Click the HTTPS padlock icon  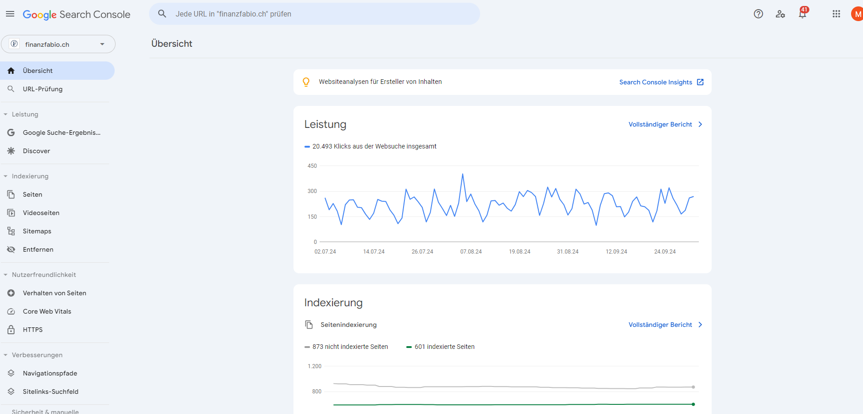point(11,330)
